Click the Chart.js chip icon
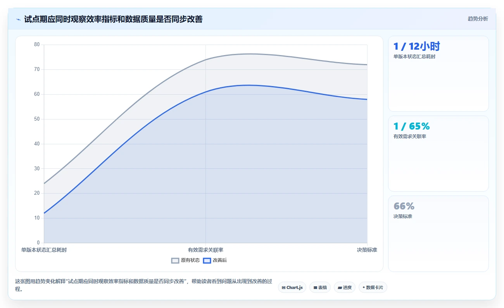504x308 pixels. 283,287
